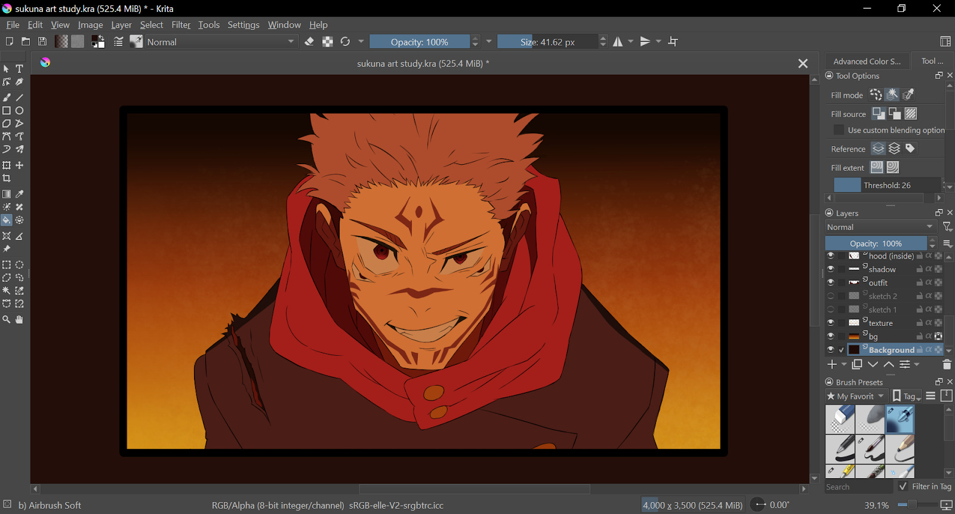Hide the 'hood (inside)' layer
This screenshot has width=955, height=514.
point(830,256)
